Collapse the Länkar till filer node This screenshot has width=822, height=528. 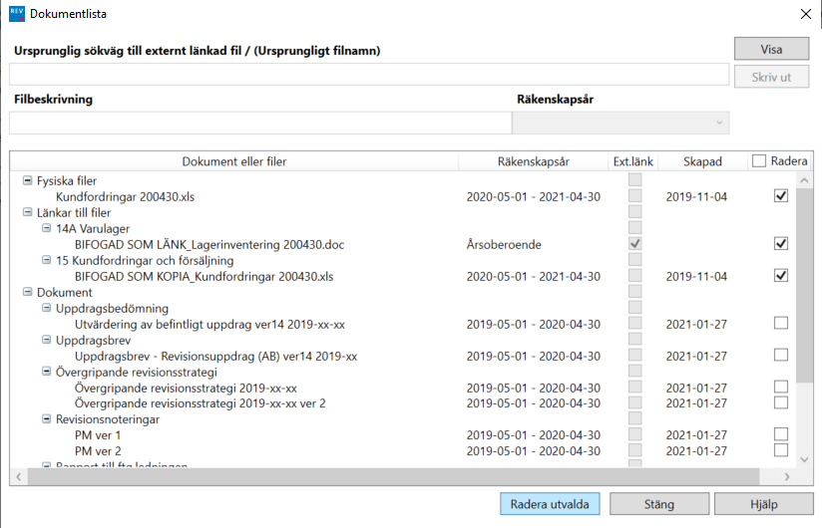pyautogui.click(x=27, y=212)
